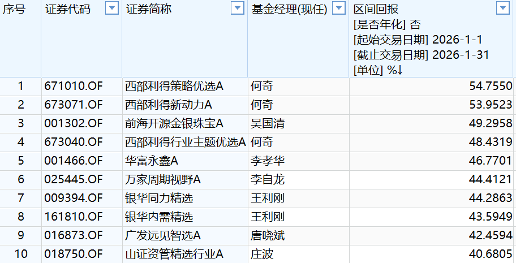Select fund name 万家周期视野A
The width and height of the screenshot is (516, 263).
[x=163, y=179]
